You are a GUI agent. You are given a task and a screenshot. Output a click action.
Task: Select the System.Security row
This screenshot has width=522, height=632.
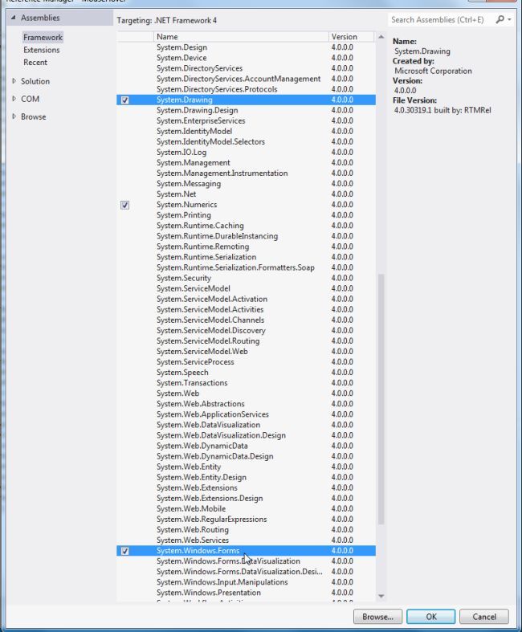246,278
